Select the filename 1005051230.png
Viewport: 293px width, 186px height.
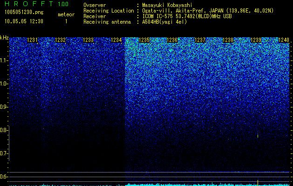click(x=24, y=13)
